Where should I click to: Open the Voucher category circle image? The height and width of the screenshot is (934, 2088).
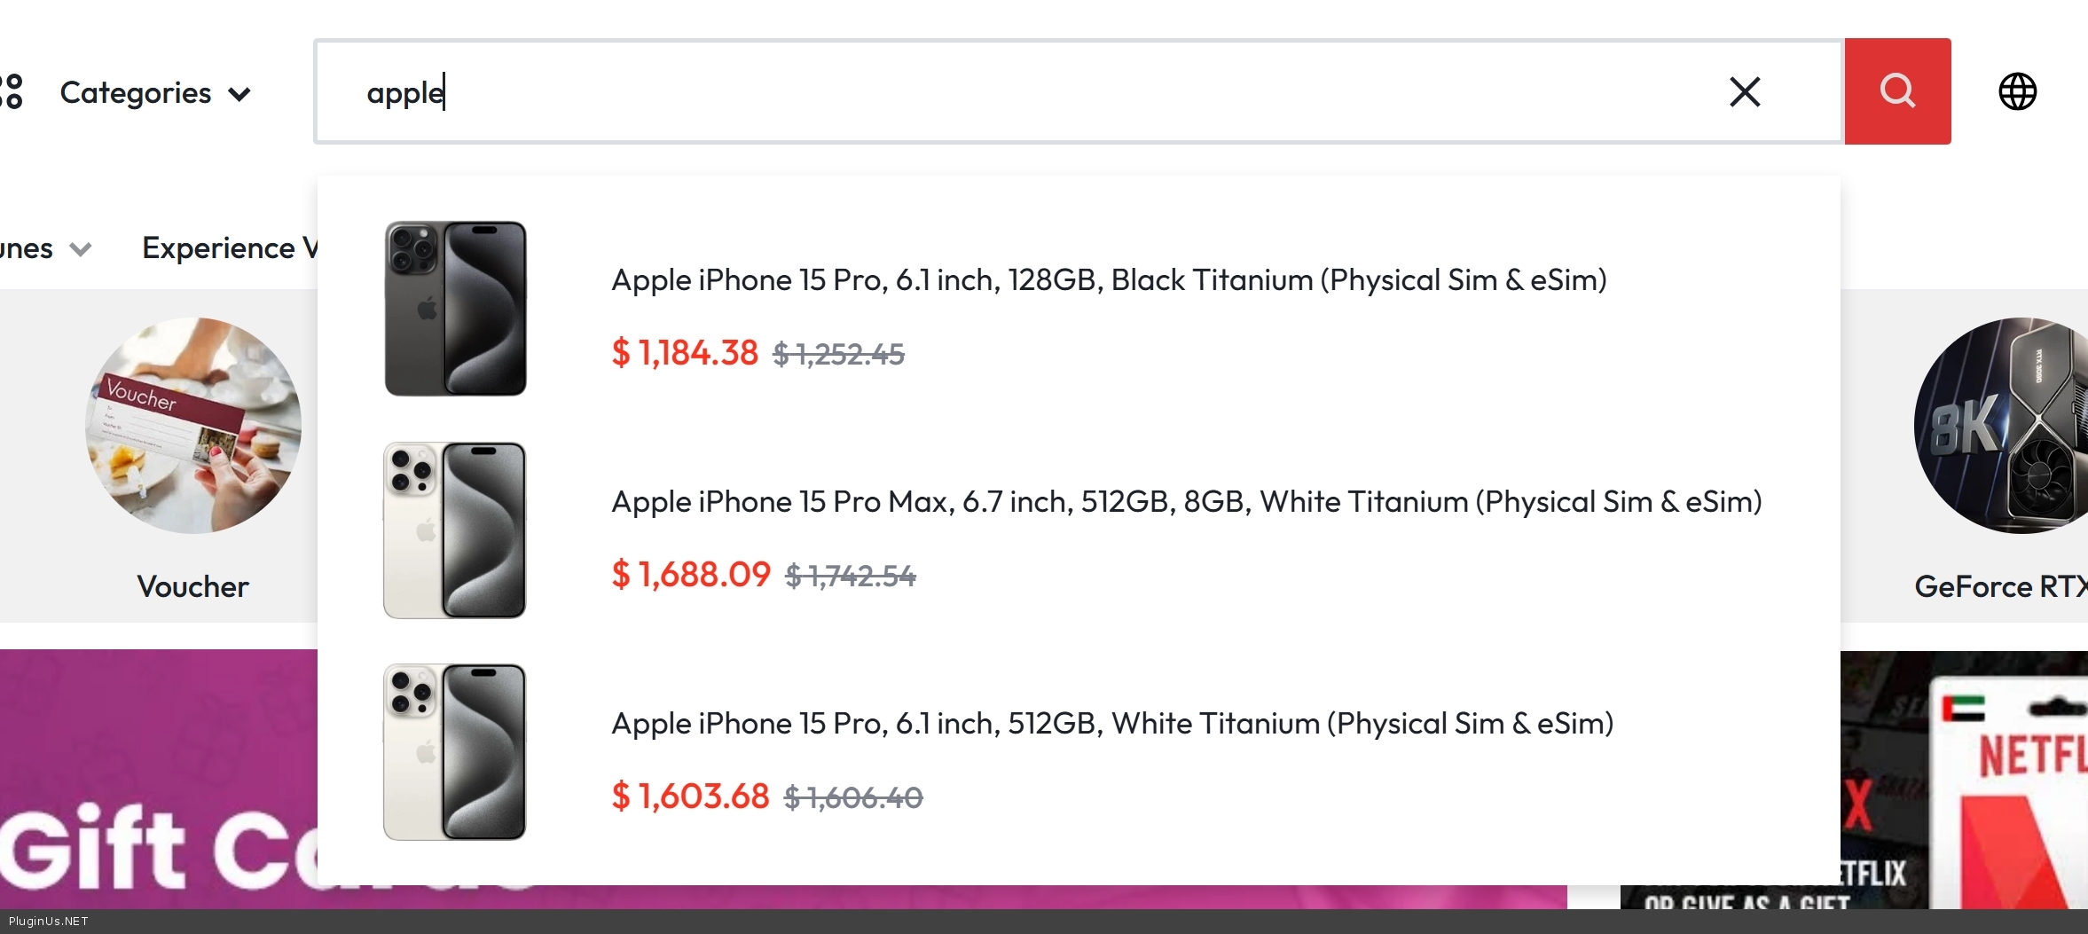193,426
